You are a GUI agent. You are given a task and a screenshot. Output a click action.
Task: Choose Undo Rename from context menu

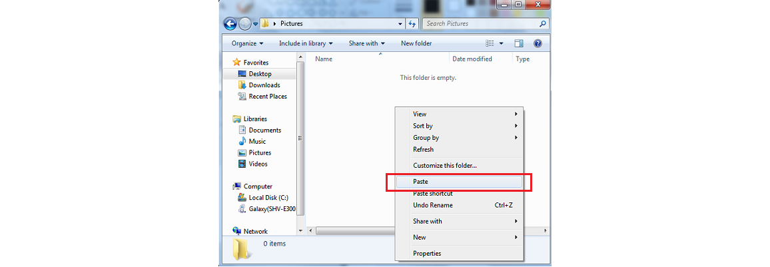click(460, 205)
